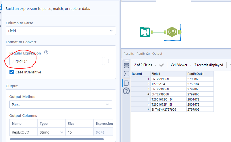Open the Regular Expression help icon
Screen dimensions: 231x142
[x=46, y=53]
